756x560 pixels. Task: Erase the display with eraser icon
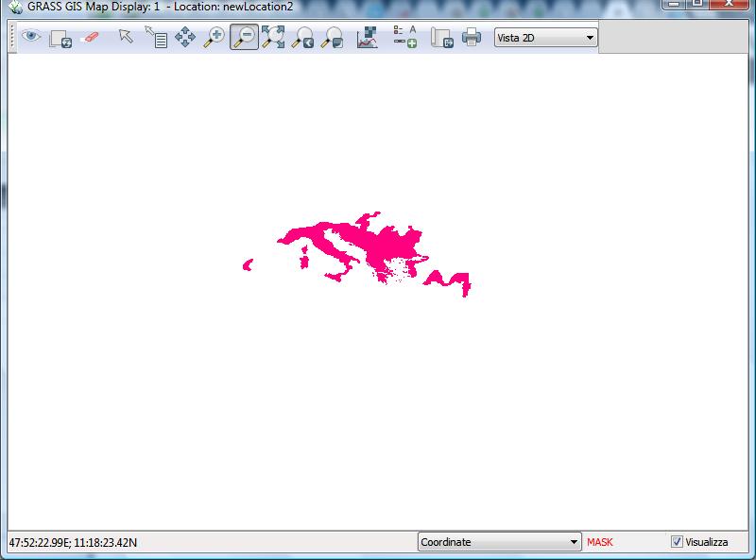90,37
